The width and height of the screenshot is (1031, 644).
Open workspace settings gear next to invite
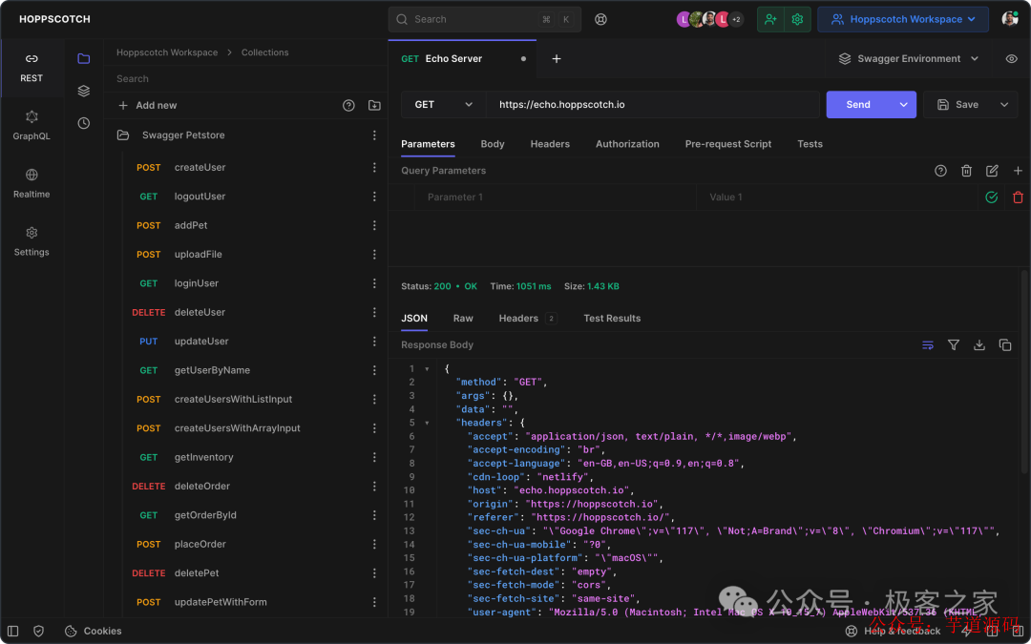tap(797, 20)
